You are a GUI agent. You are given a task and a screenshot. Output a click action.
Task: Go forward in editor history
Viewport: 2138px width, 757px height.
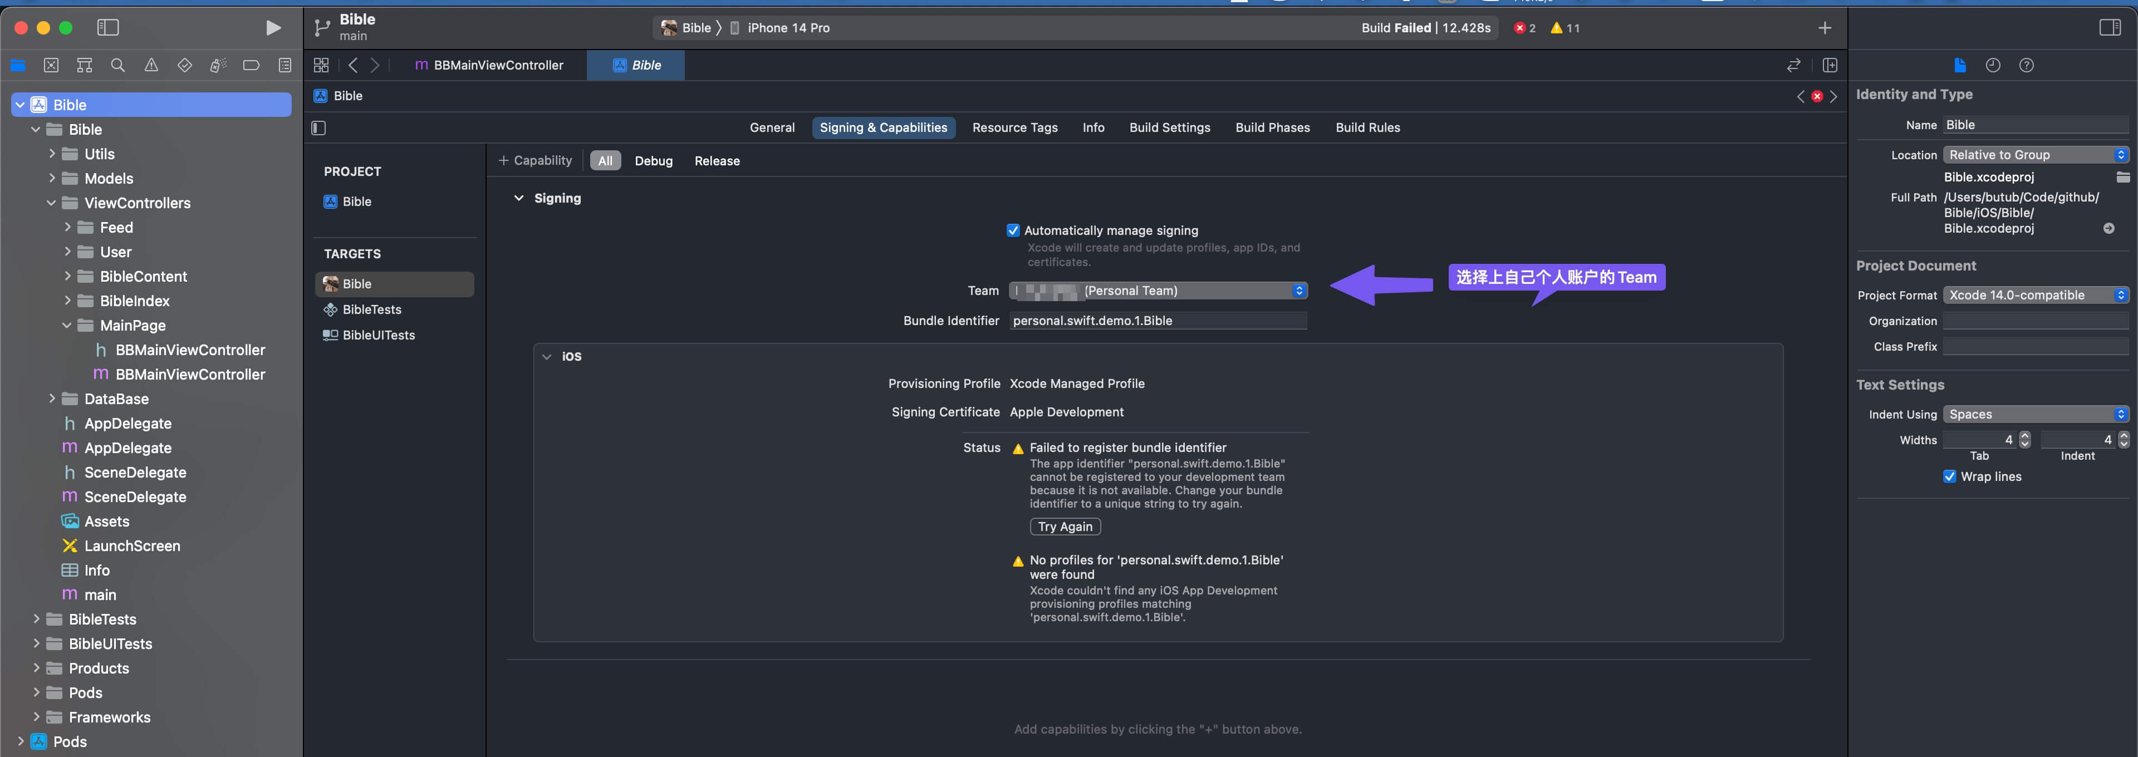pyautogui.click(x=375, y=65)
